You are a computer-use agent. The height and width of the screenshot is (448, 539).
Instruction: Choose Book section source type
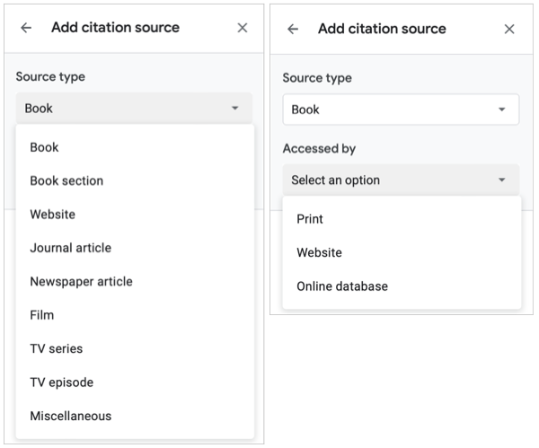tap(66, 180)
